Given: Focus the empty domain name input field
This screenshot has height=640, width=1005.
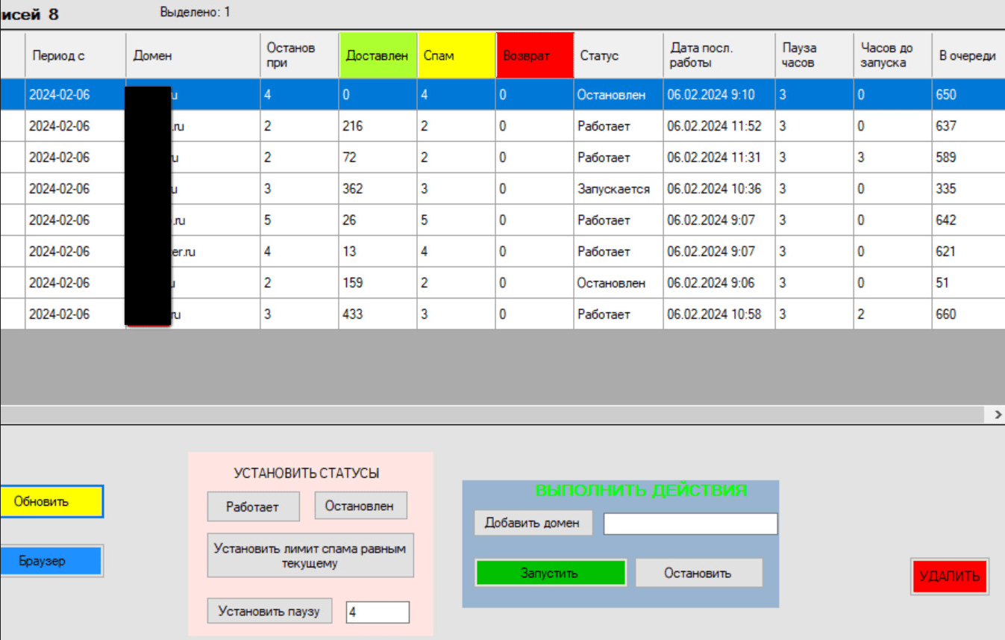Looking at the screenshot, I should 690,524.
